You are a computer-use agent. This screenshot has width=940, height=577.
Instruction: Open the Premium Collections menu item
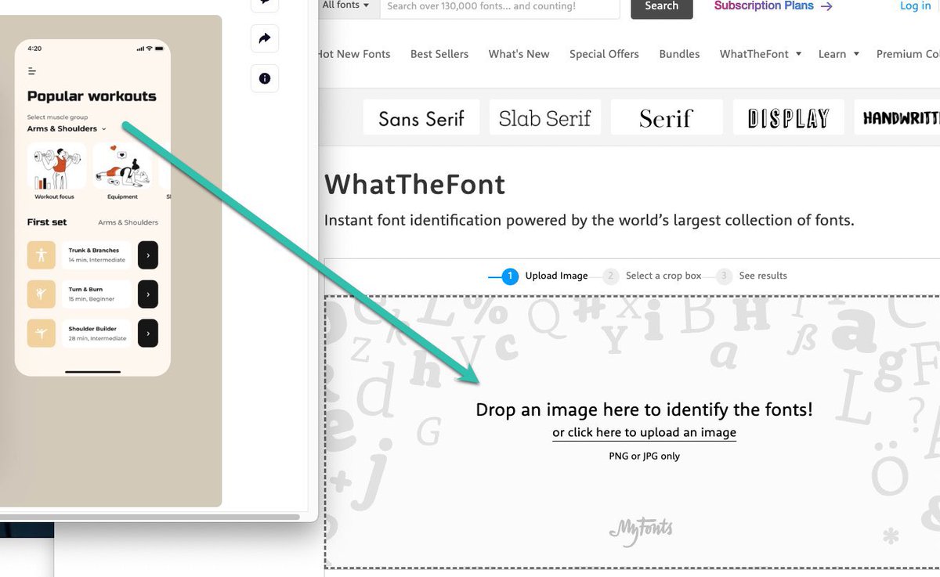point(908,54)
